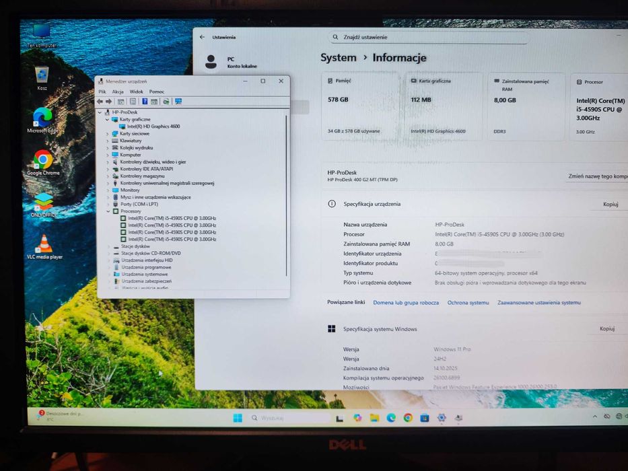
Task: Select Stacje dysków CD-ROM/DVD item
Action: tap(151, 253)
